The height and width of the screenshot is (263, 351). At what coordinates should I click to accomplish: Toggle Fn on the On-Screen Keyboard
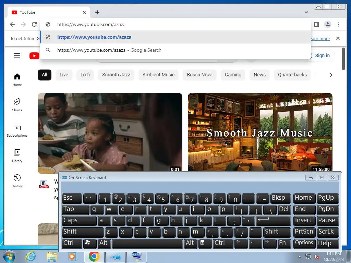(284, 243)
